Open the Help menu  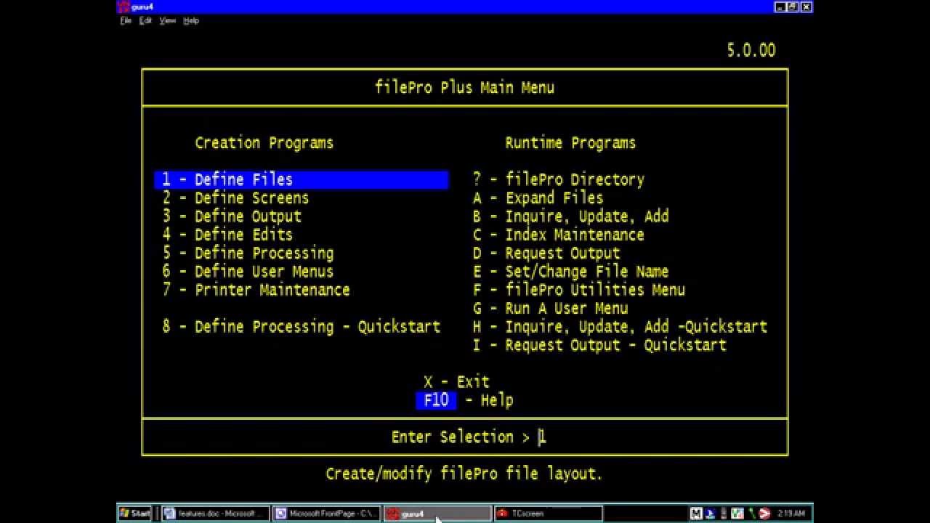(190, 21)
